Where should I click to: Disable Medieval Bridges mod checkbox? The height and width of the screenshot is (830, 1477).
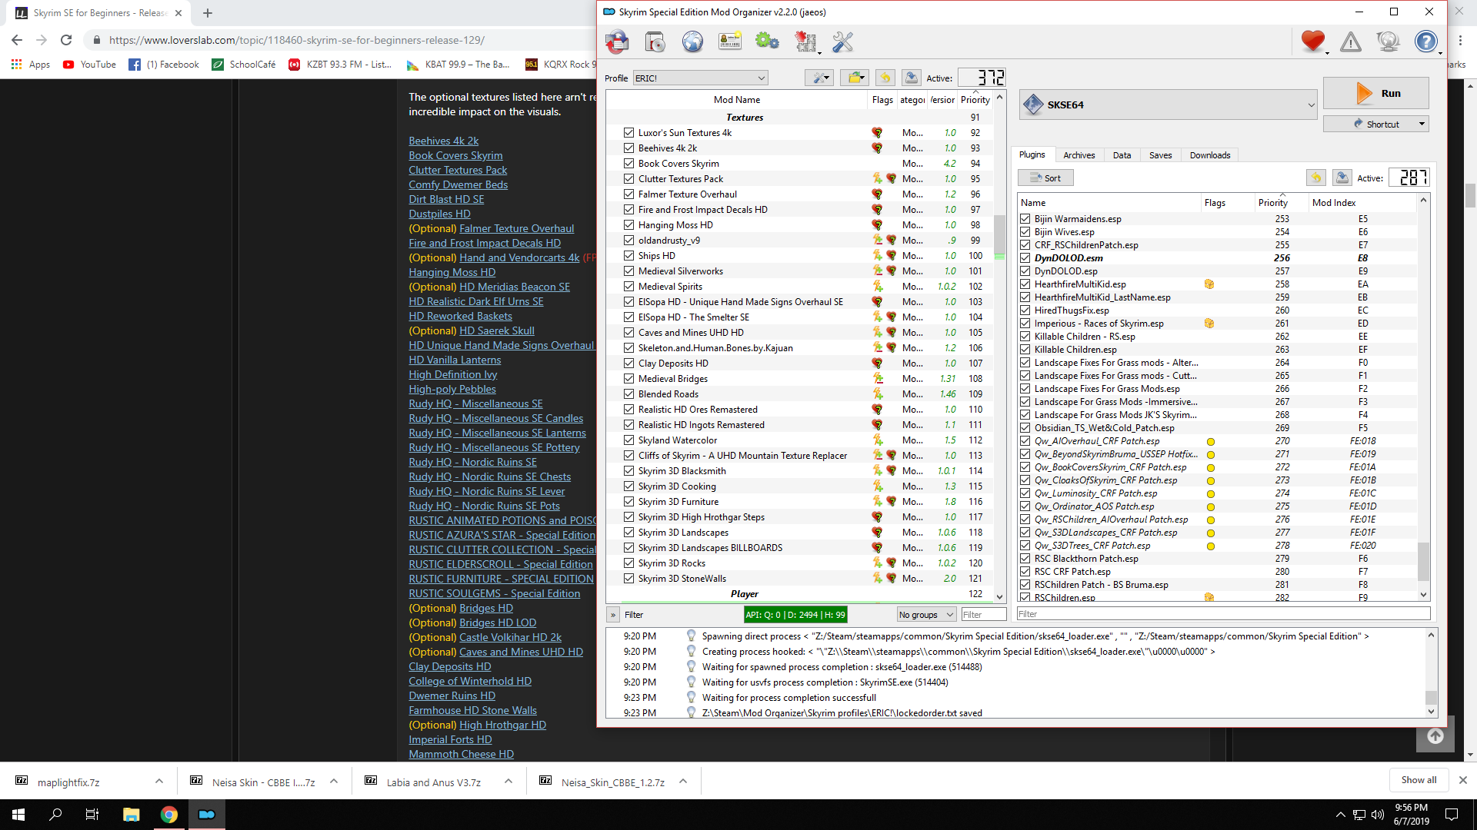point(629,379)
